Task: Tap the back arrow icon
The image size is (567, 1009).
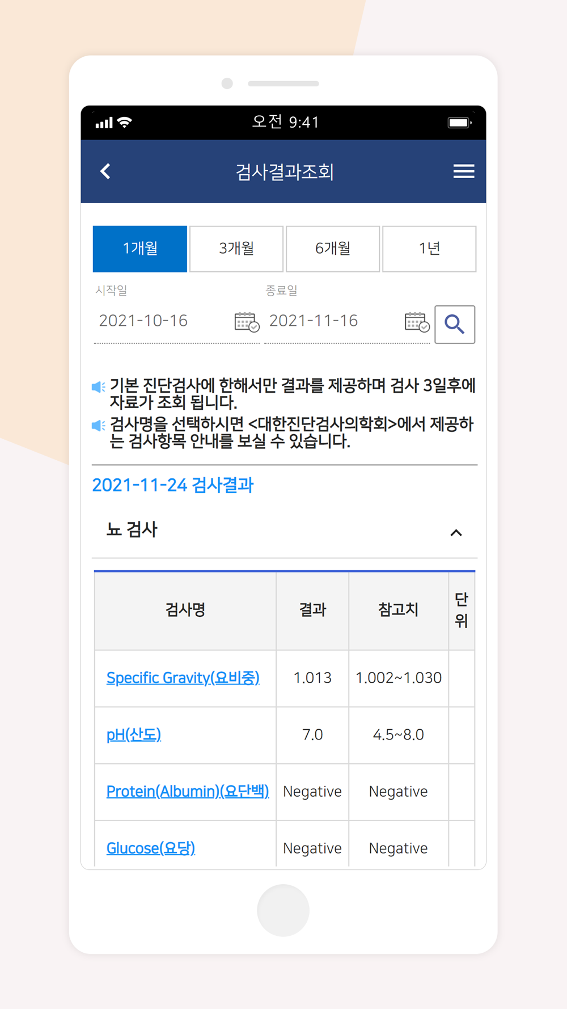Action: point(105,171)
